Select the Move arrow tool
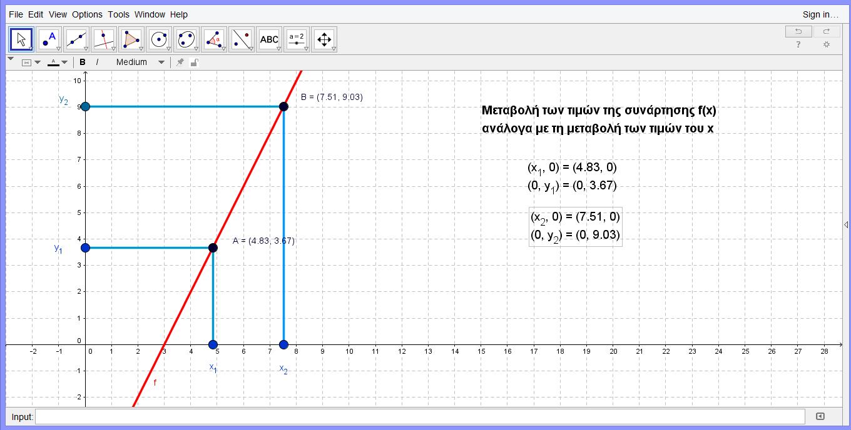Image resolution: width=851 pixels, height=430 pixels. tap(22, 39)
